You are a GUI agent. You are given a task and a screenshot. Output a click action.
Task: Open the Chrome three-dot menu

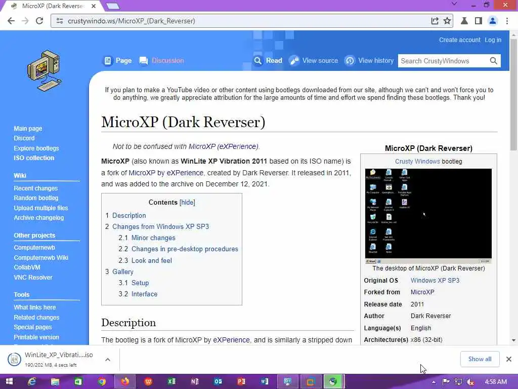(507, 21)
